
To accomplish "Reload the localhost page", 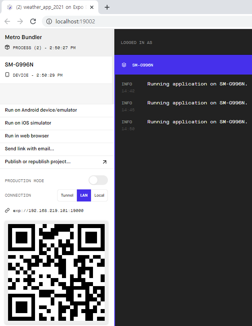I will pyautogui.click(x=33, y=21).
